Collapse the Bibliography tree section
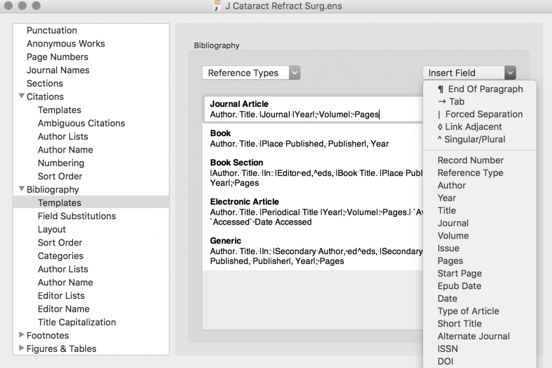The image size is (552, 368). (x=22, y=189)
